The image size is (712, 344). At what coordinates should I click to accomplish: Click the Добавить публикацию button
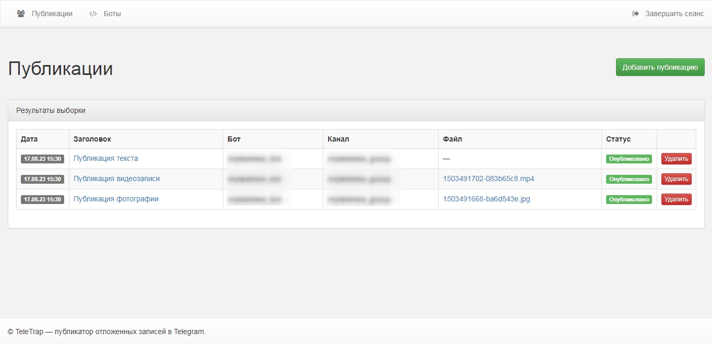(660, 67)
